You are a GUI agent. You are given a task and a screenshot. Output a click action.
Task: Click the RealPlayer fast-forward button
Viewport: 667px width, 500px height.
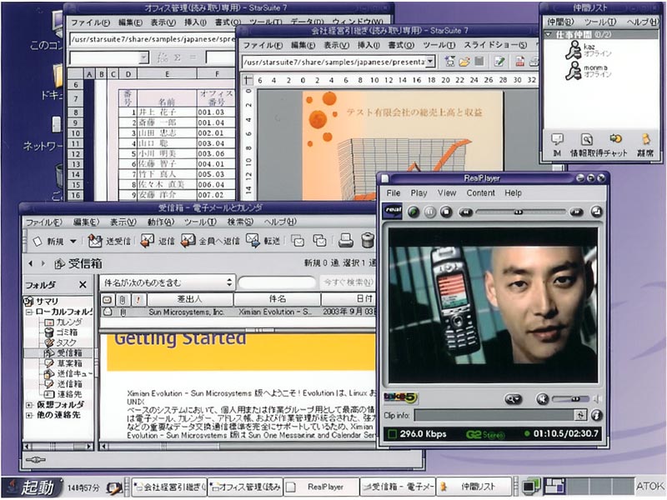tap(576, 212)
